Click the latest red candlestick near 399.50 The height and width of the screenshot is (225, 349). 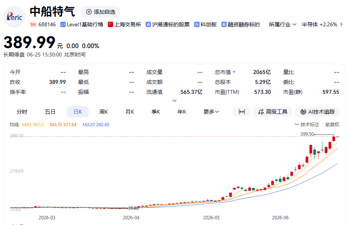(x=334, y=139)
